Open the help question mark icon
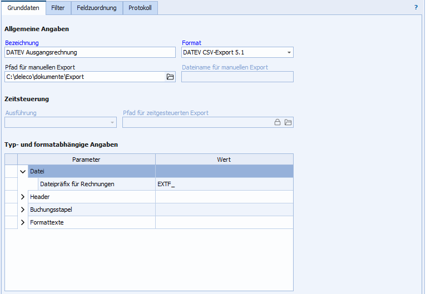Viewport: 426px width, 294px height. [415, 8]
